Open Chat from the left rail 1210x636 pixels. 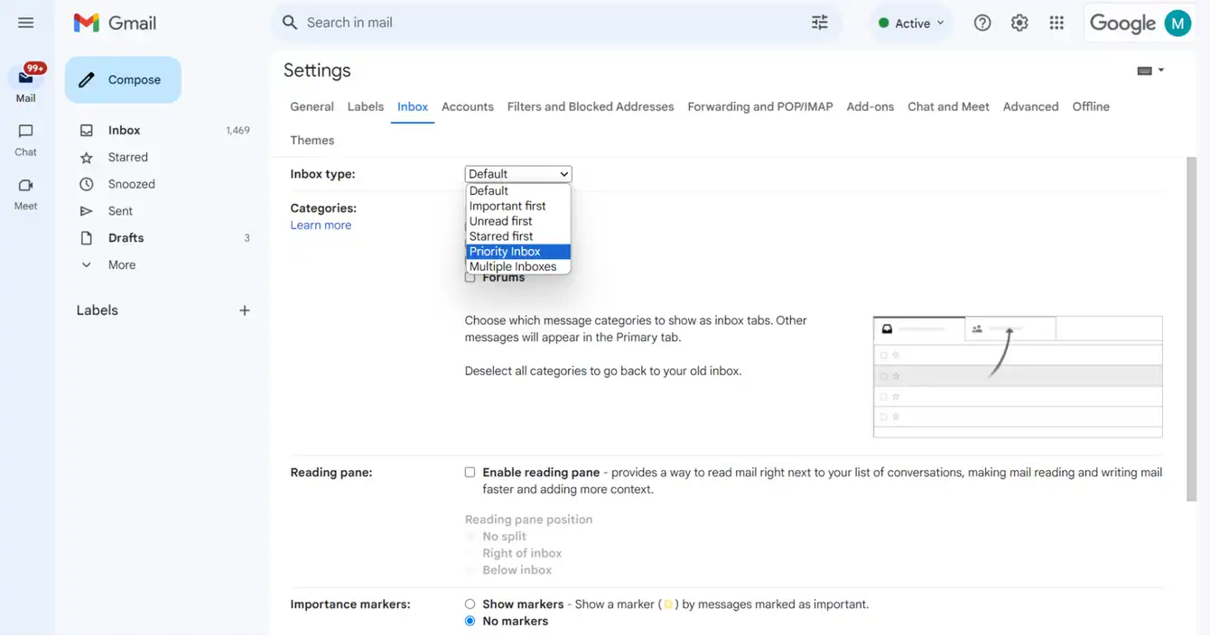[x=25, y=140]
